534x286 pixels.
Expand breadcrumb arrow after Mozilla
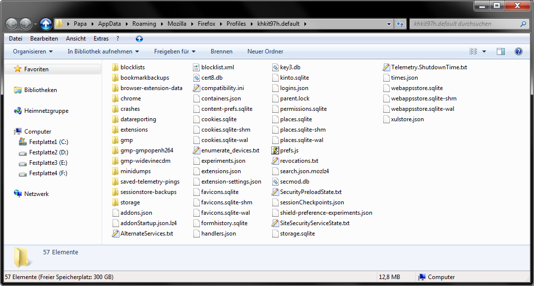click(192, 24)
